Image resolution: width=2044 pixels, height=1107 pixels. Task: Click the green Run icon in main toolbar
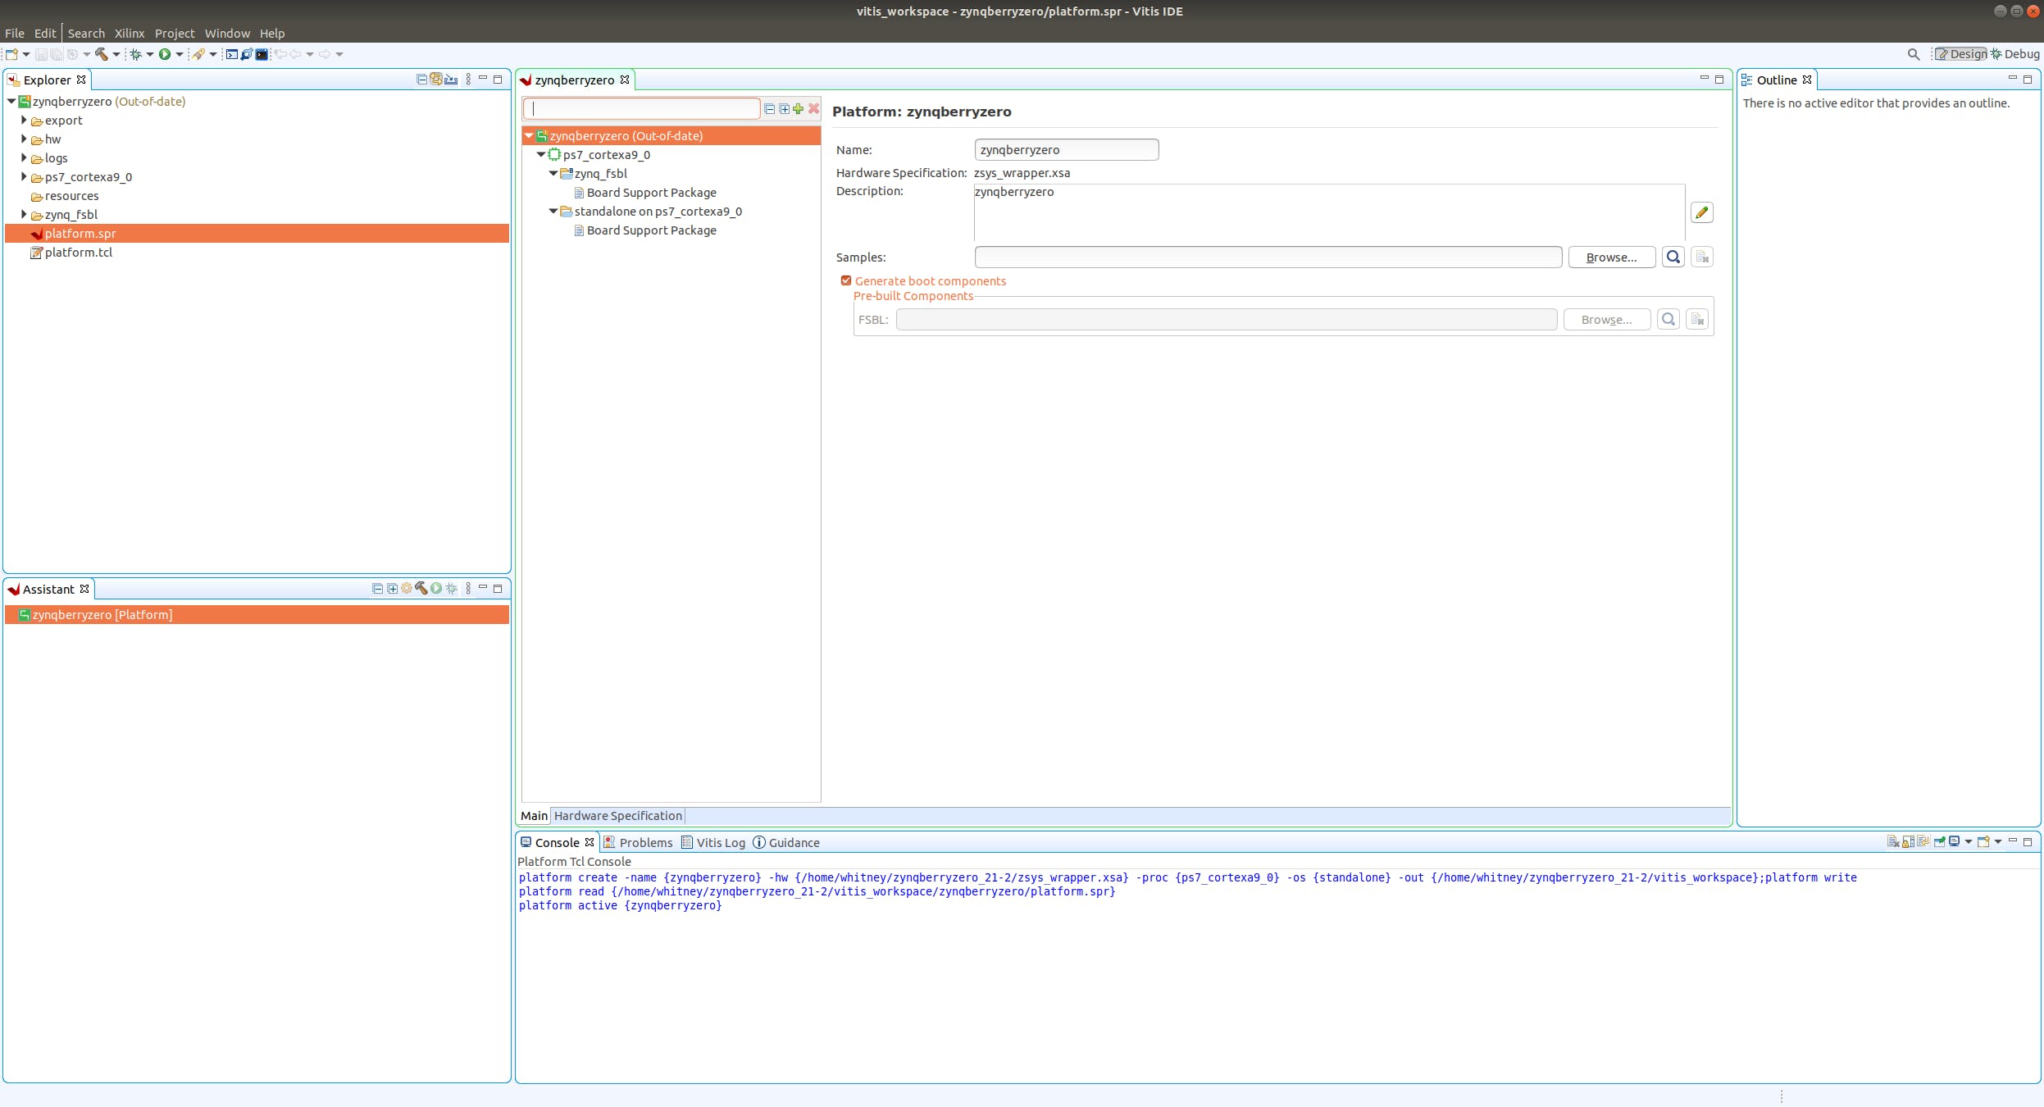point(165,54)
